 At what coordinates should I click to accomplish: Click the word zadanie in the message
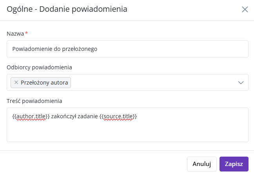88,116
